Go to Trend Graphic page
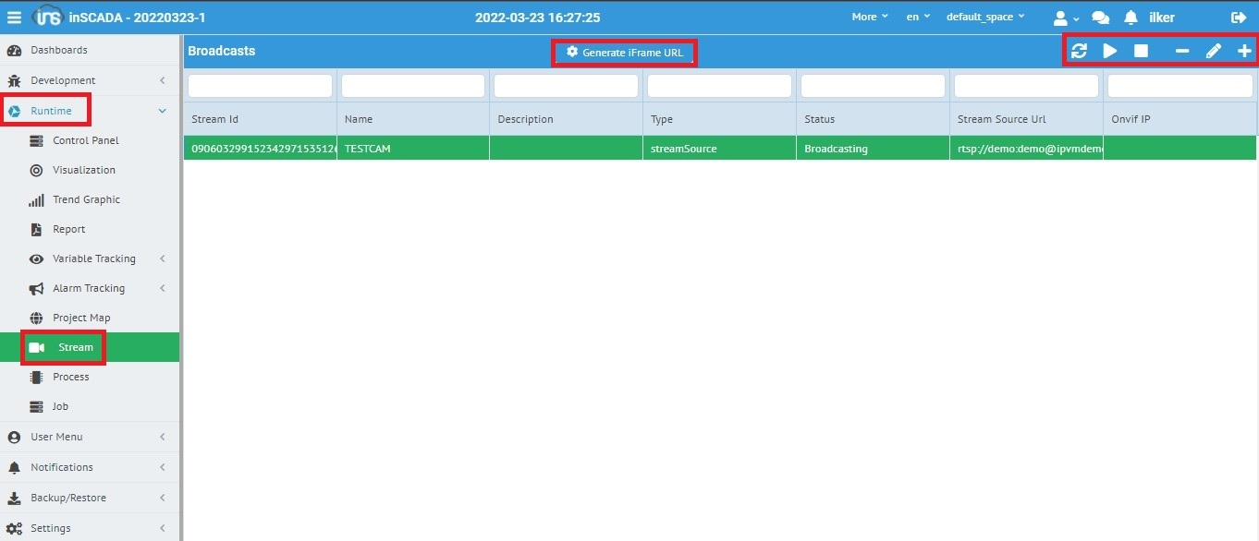This screenshot has height=541, width=1259. (86, 199)
